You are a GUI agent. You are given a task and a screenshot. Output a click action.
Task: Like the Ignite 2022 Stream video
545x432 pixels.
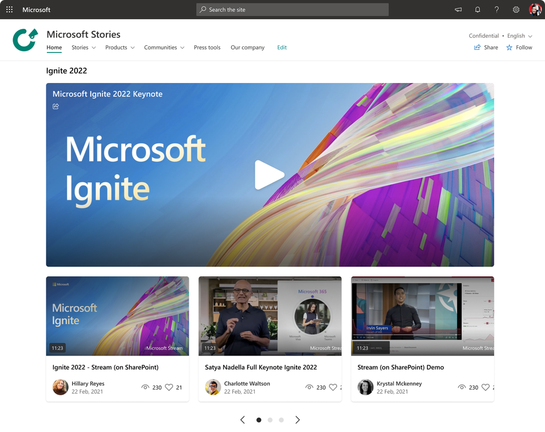(169, 387)
